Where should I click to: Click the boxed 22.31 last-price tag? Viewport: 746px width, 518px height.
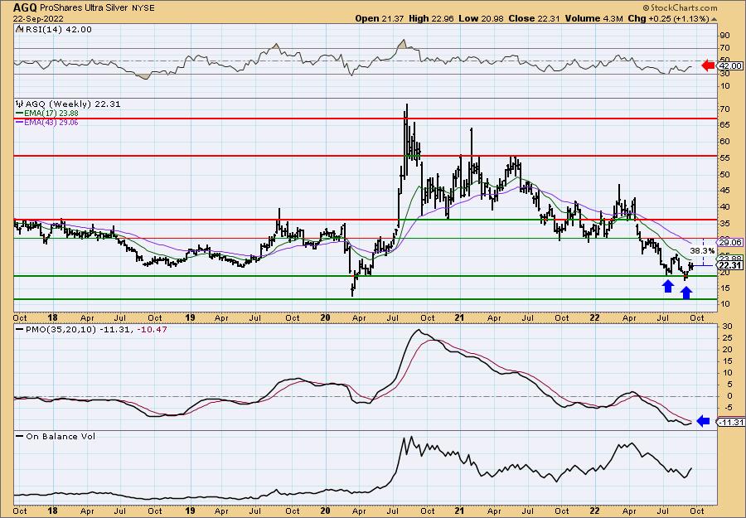click(x=730, y=265)
